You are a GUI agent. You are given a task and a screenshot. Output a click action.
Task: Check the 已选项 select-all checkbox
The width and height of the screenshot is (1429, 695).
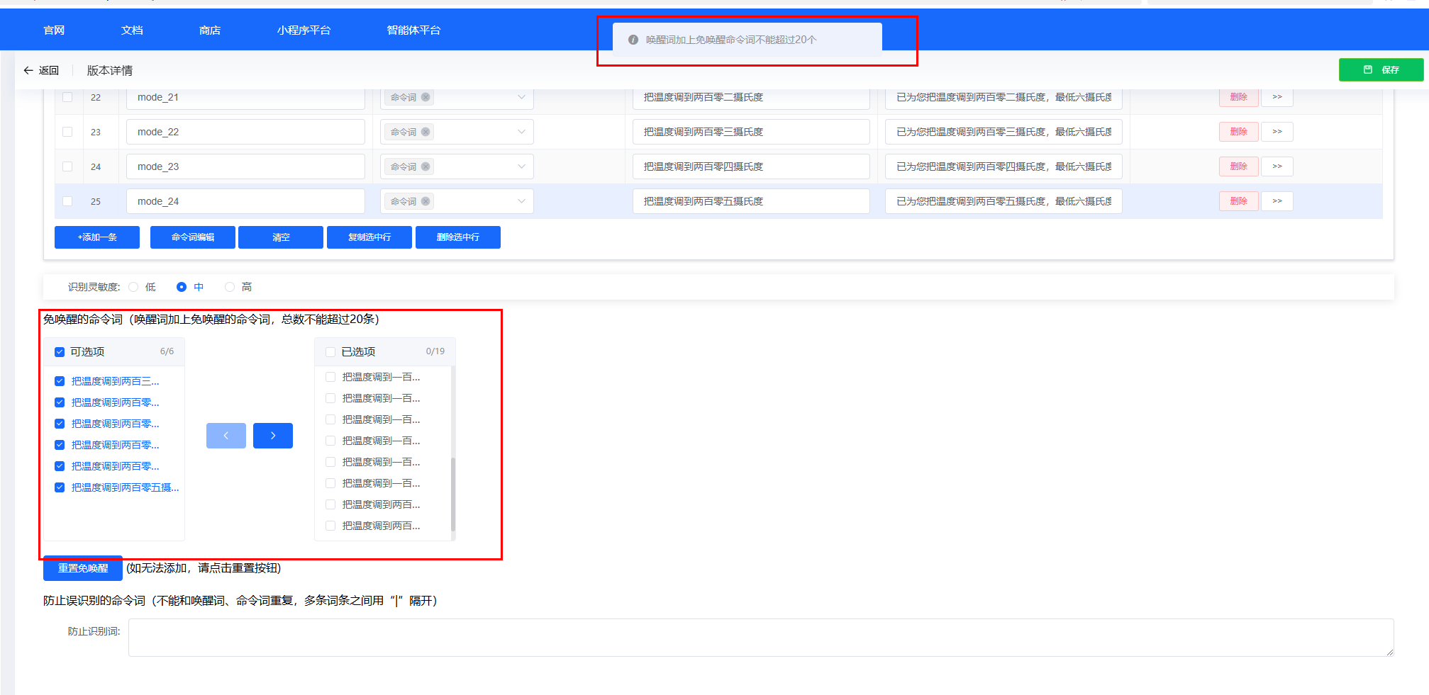[330, 352]
